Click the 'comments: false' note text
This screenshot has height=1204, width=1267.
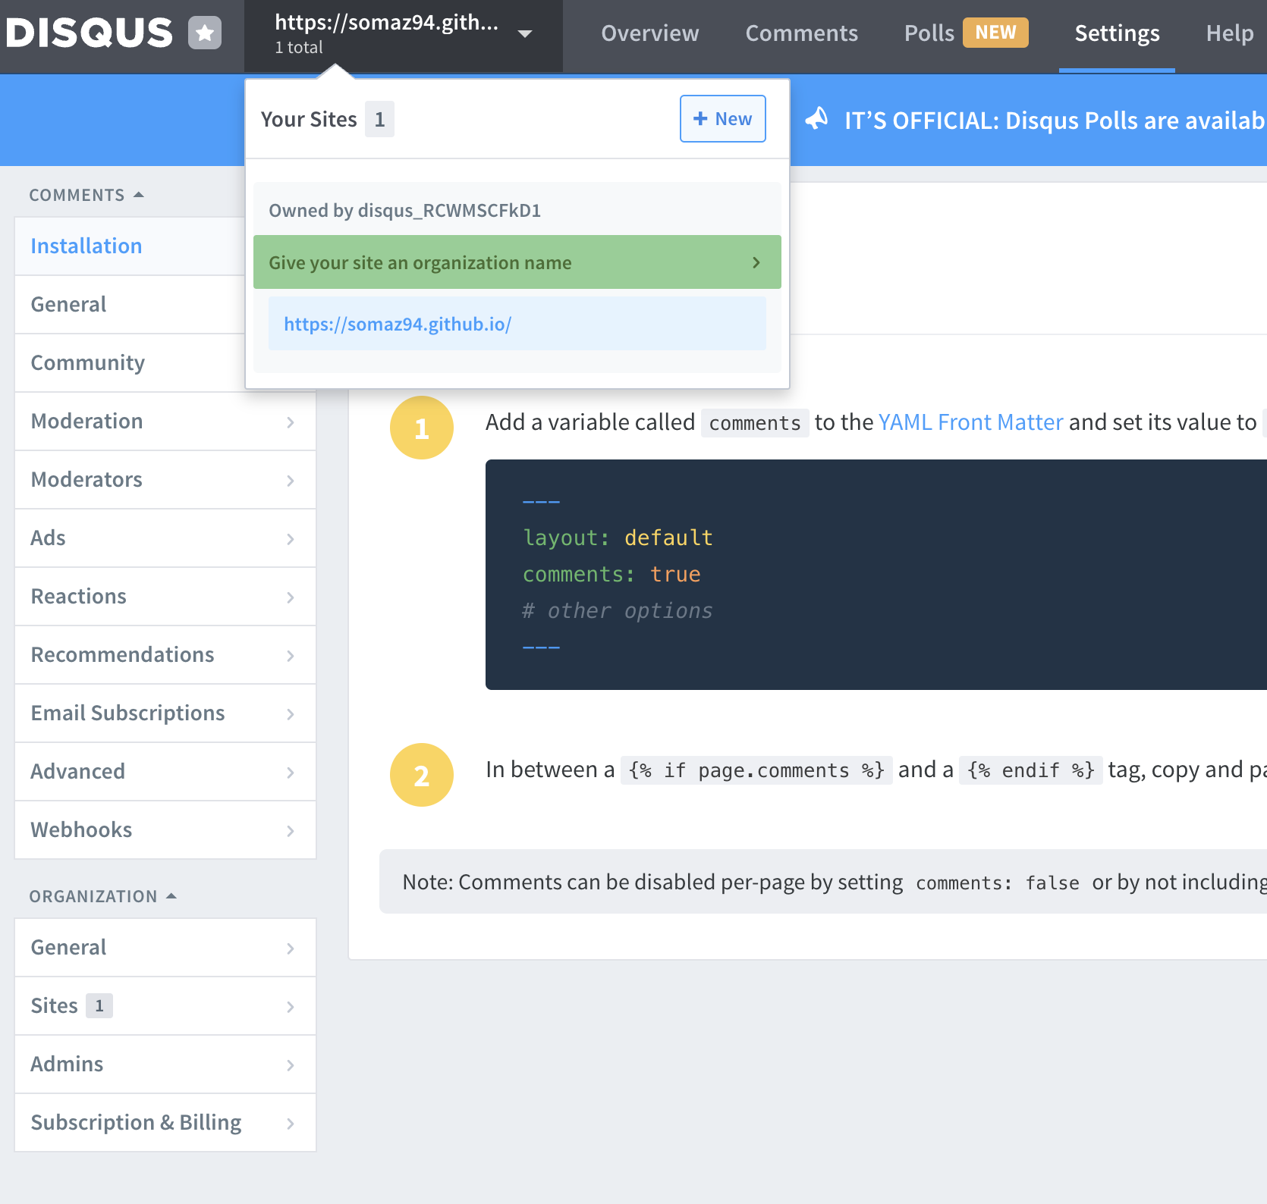point(997,883)
